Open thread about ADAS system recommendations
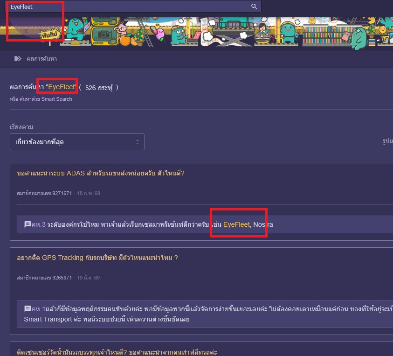393x356 pixels. coord(101,174)
